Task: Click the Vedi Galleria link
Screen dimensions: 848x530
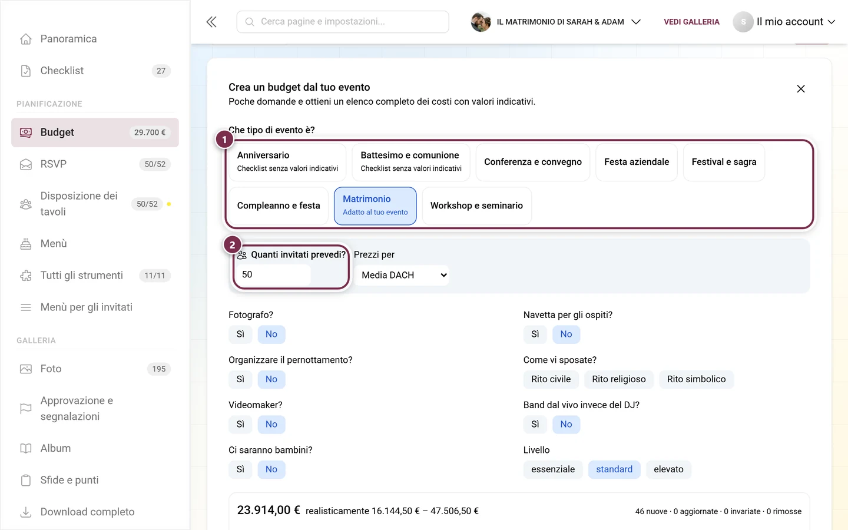Action: tap(692, 22)
